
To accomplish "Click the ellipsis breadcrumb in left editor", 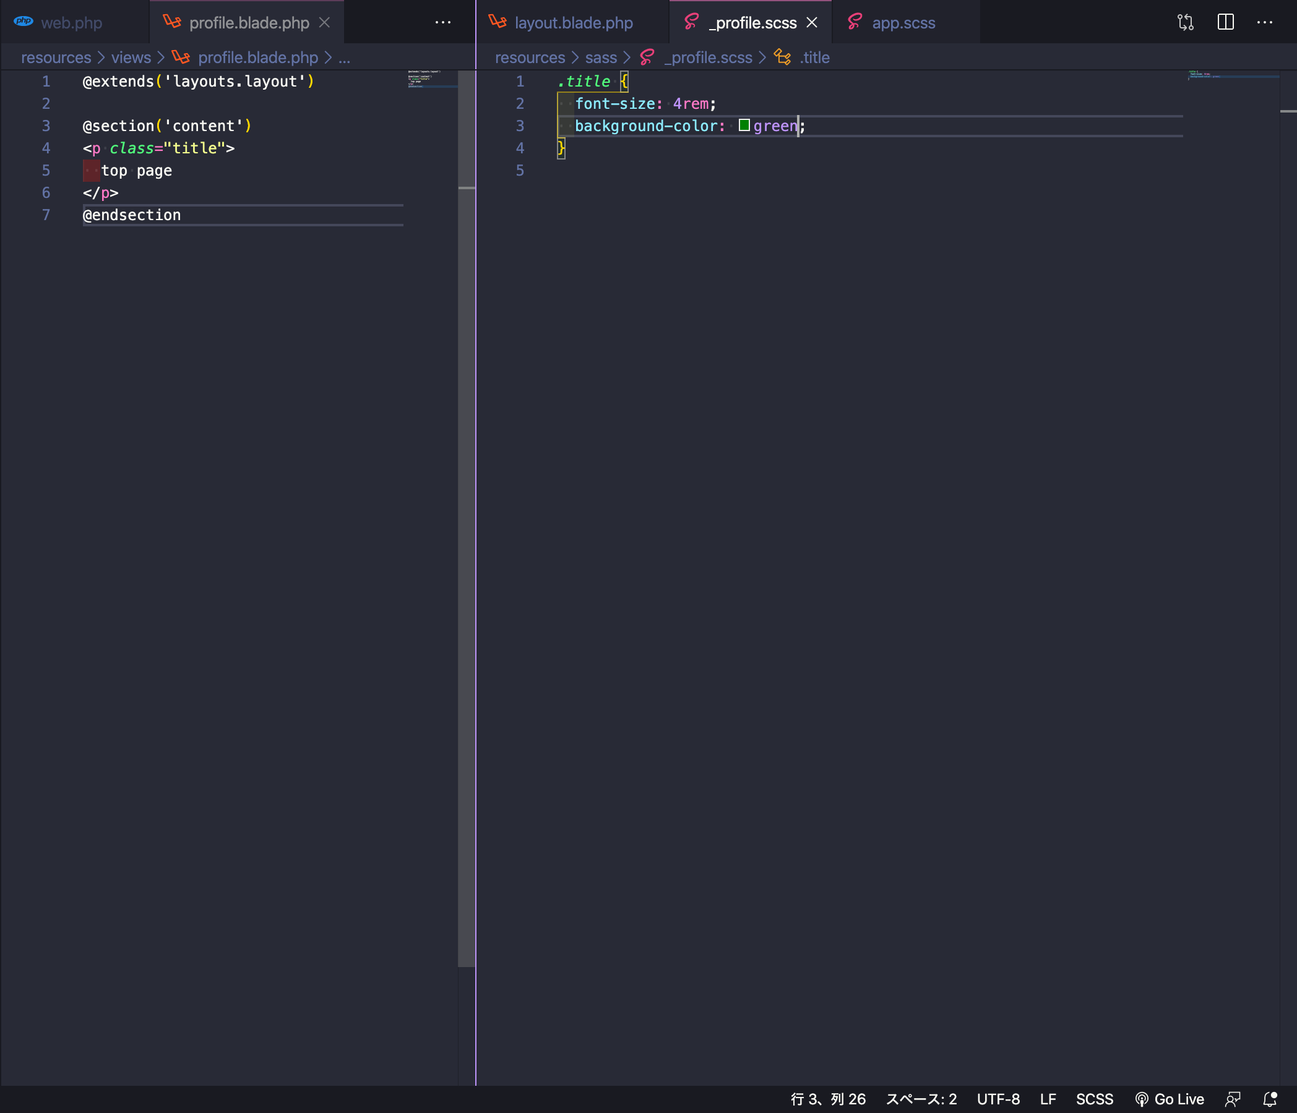I will pos(344,58).
